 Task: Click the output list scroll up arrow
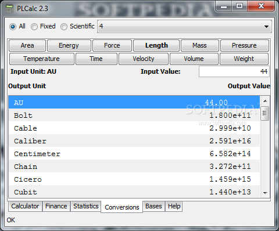[265, 101]
